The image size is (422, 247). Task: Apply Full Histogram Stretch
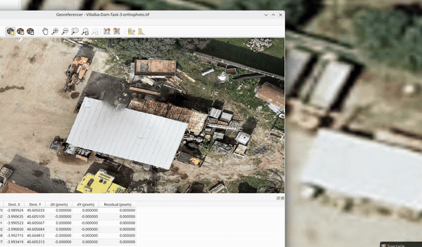(x=131, y=32)
